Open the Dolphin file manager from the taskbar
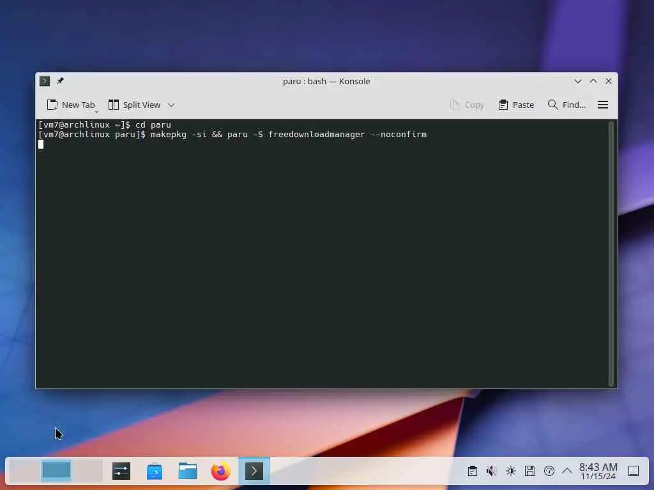This screenshot has height=490, width=654. click(188, 471)
